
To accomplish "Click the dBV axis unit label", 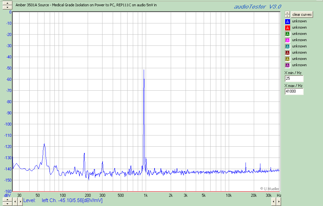I will coord(7,195).
